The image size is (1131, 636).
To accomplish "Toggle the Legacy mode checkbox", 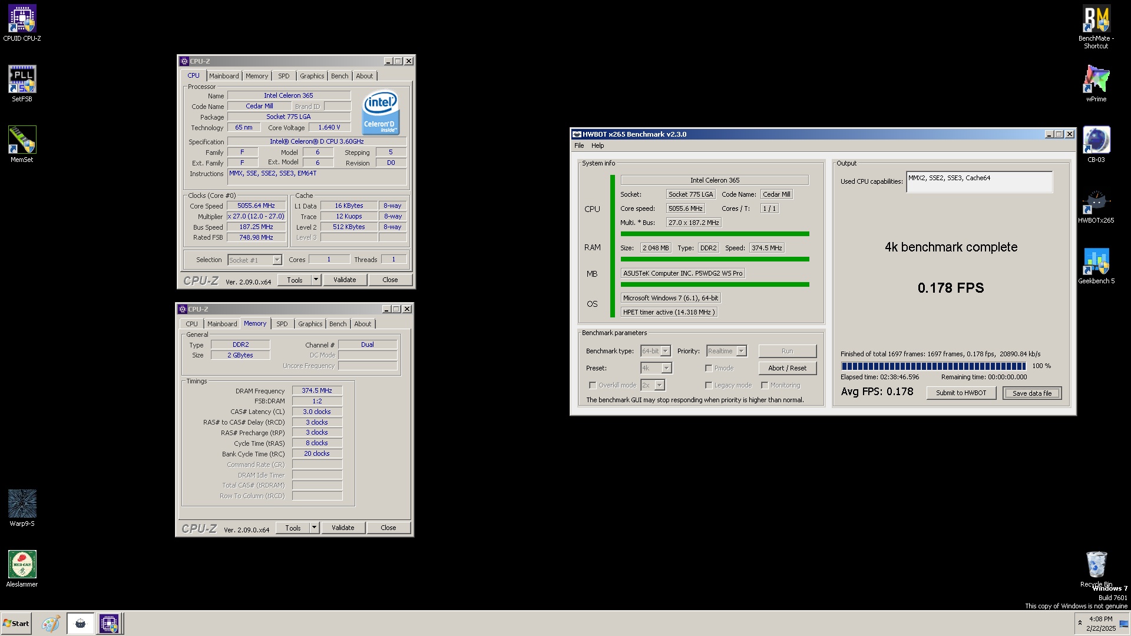I will click(709, 385).
